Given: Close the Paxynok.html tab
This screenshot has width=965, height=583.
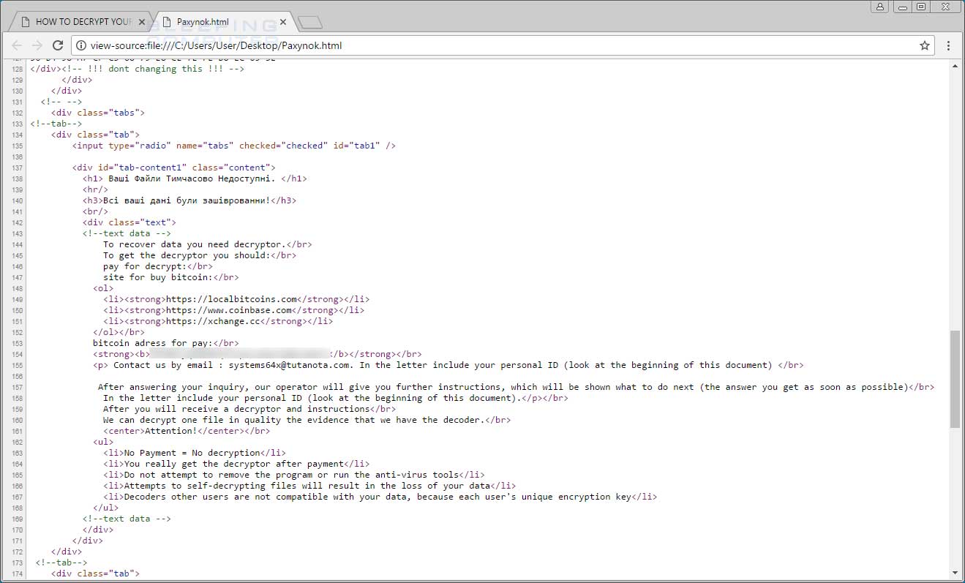Looking at the screenshot, I should (283, 21).
